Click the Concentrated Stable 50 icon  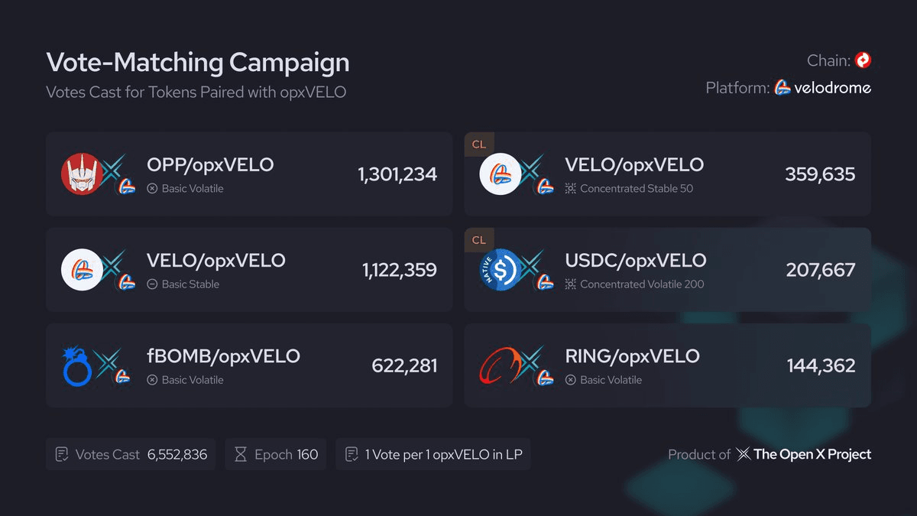point(570,188)
